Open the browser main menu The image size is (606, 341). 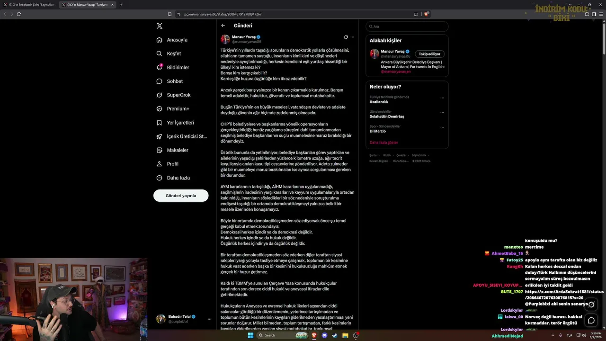pyautogui.click(x=601, y=14)
